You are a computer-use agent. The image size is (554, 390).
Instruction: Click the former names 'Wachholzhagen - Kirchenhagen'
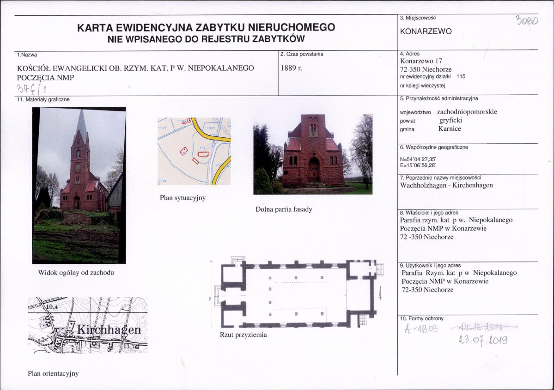click(x=446, y=185)
